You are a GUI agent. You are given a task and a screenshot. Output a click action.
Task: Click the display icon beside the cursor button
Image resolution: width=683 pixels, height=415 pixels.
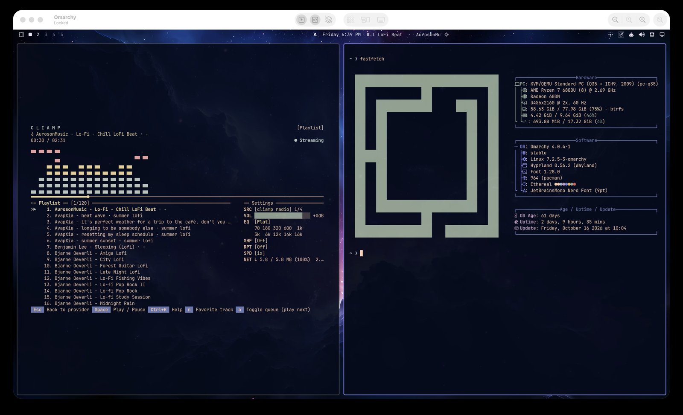tap(315, 20)
